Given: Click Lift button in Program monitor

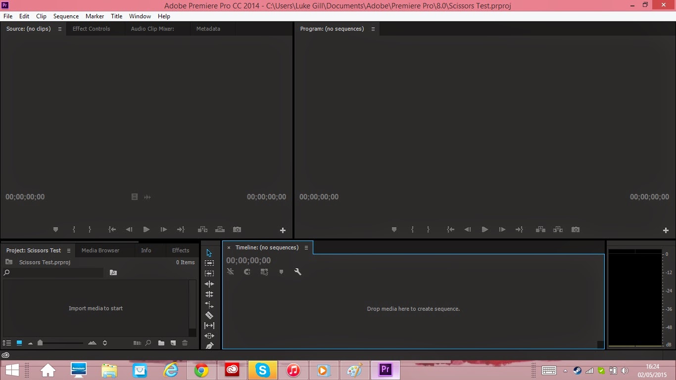Looking at the screenshot, I should click(540, 230).
